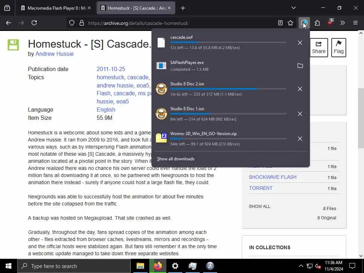Image resolution: width=364 pixels, height=273 pixels.
Task: Click the green software floppy icon
Action: coord(13,45)
